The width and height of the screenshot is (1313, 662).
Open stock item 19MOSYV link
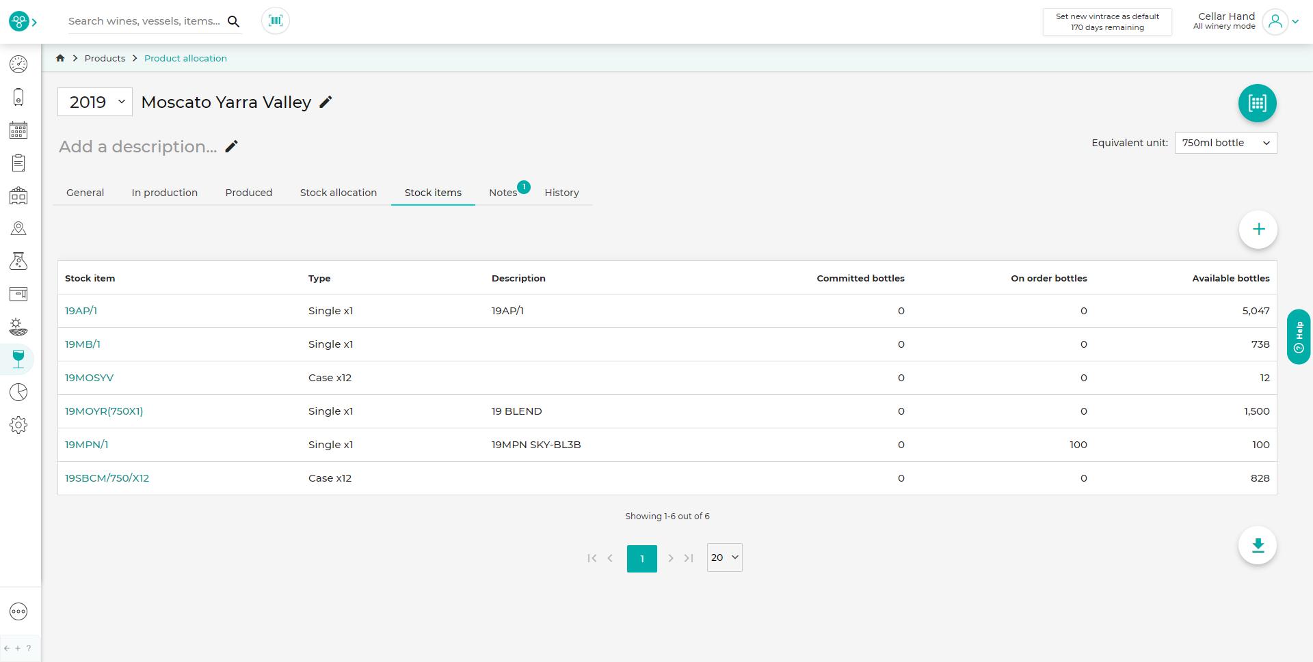[x=89, y=378]
